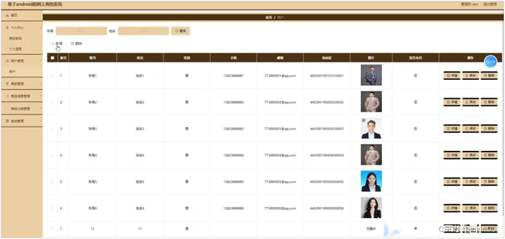Click the photo thumbnail in row 5
The width and height of the screenshot is (505, 239).
(371, 181)
